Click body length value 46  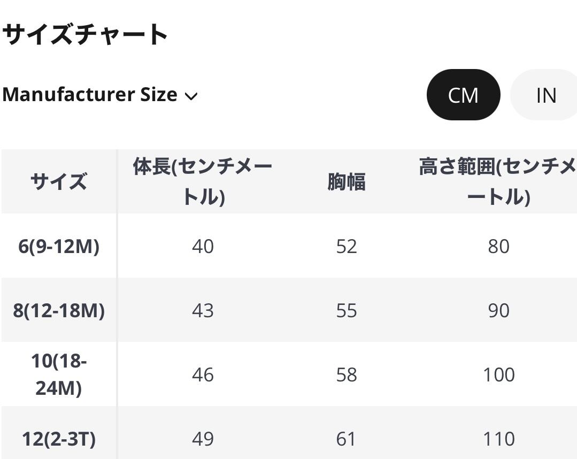pyautogui.click(x=203, y=374)
